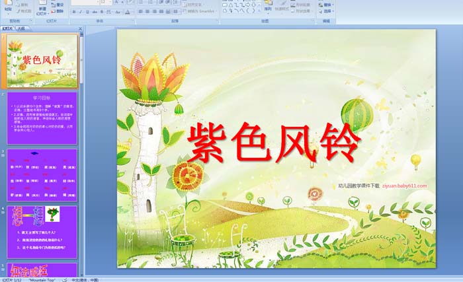The height and width of the screenshot is (282, 463).
Task: Open Quick Styles gallery
Action: (x=282, y=8)
